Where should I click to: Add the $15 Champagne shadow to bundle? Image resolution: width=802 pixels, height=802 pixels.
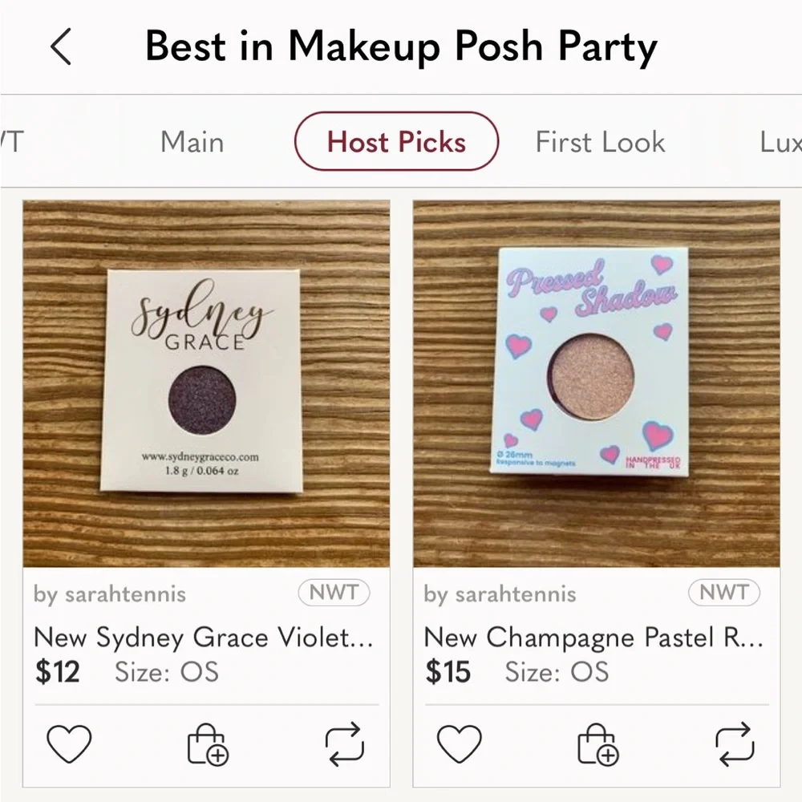click(597, 743)
